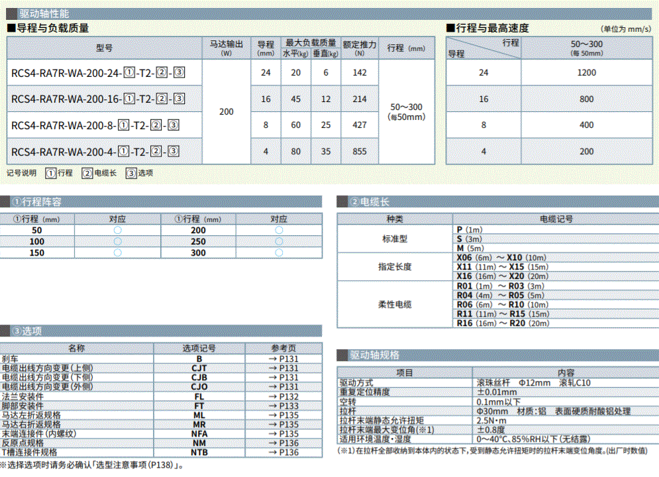This screenshot has height=477, width=659.
Task: Click max speed value 1200
Action: click(586, 73)
